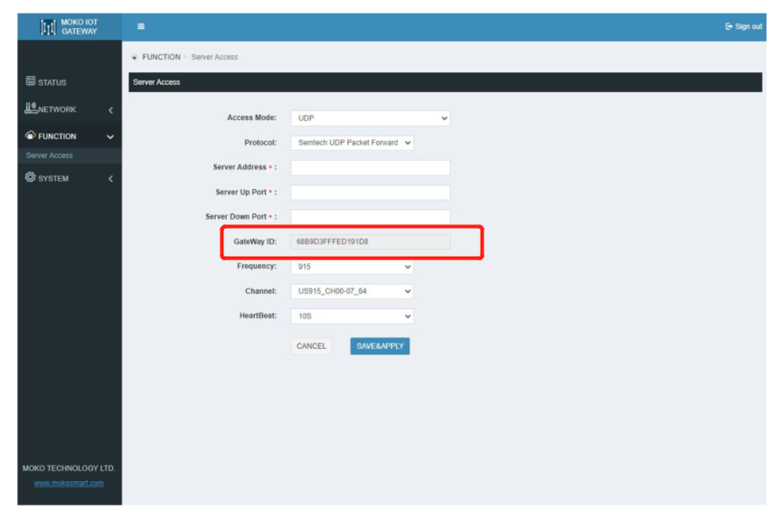770x510 pixels.
Task: Collapse the FUNCTION sidebar menu
Action: [x=69, y=137]
